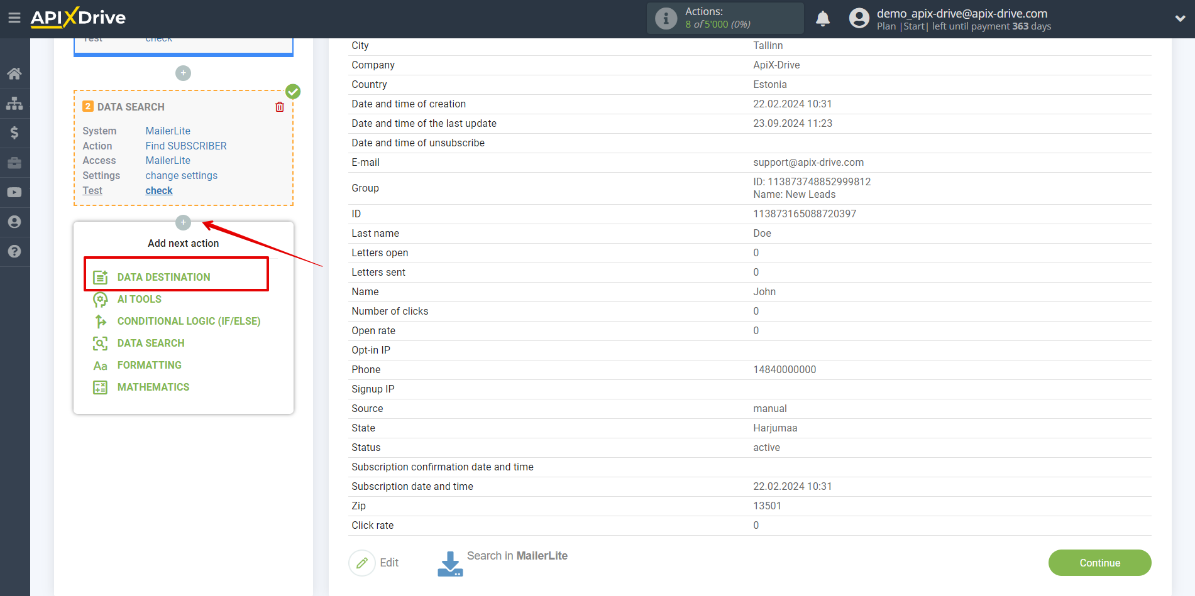This screenshot has height=596, width=1195.
Task: Click the Formatting Aa icon
Action: click(101, 366)
